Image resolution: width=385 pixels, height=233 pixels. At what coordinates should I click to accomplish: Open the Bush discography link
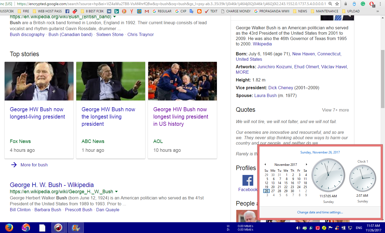[27, 34]
